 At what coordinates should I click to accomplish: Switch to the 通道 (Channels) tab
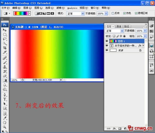coord(119,27)
